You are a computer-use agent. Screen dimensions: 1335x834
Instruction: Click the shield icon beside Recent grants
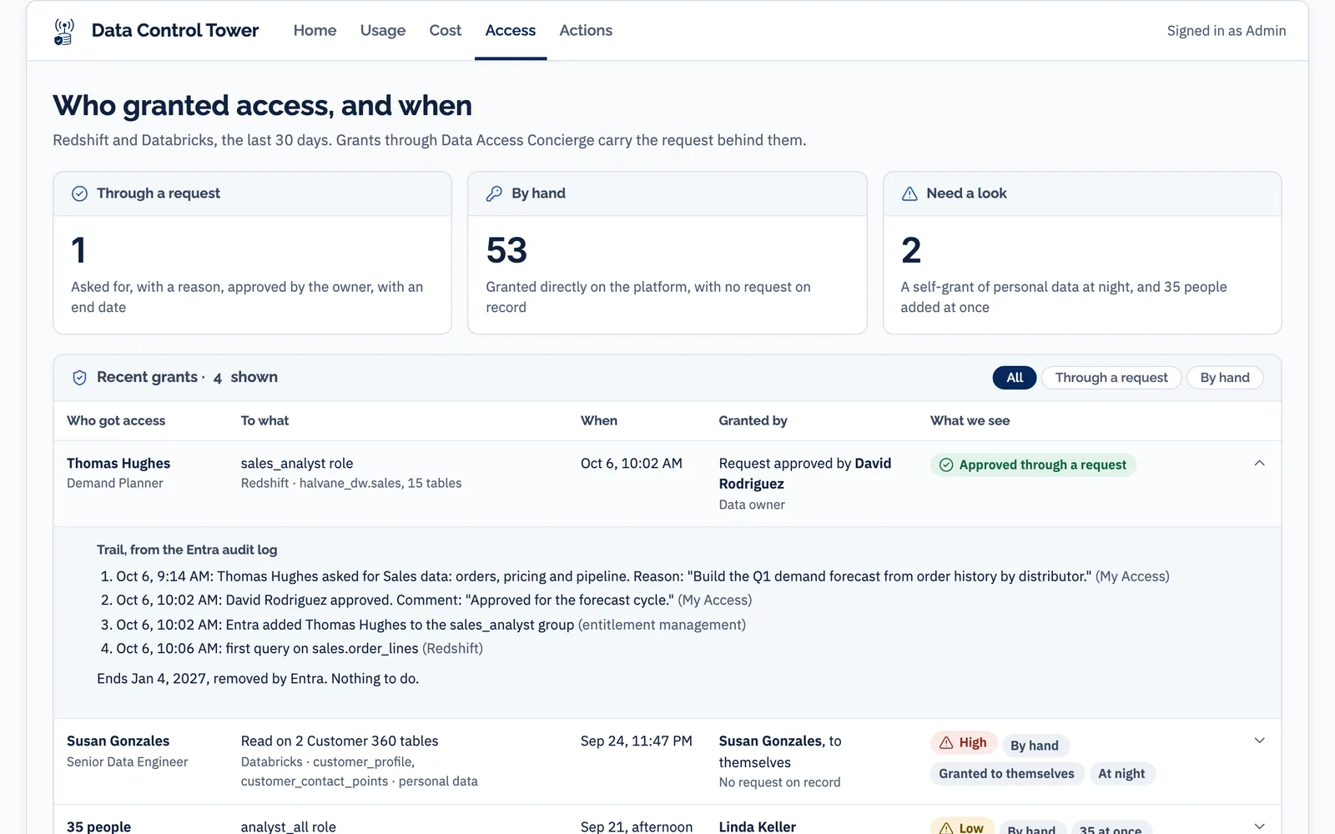(x=79, y=378)
